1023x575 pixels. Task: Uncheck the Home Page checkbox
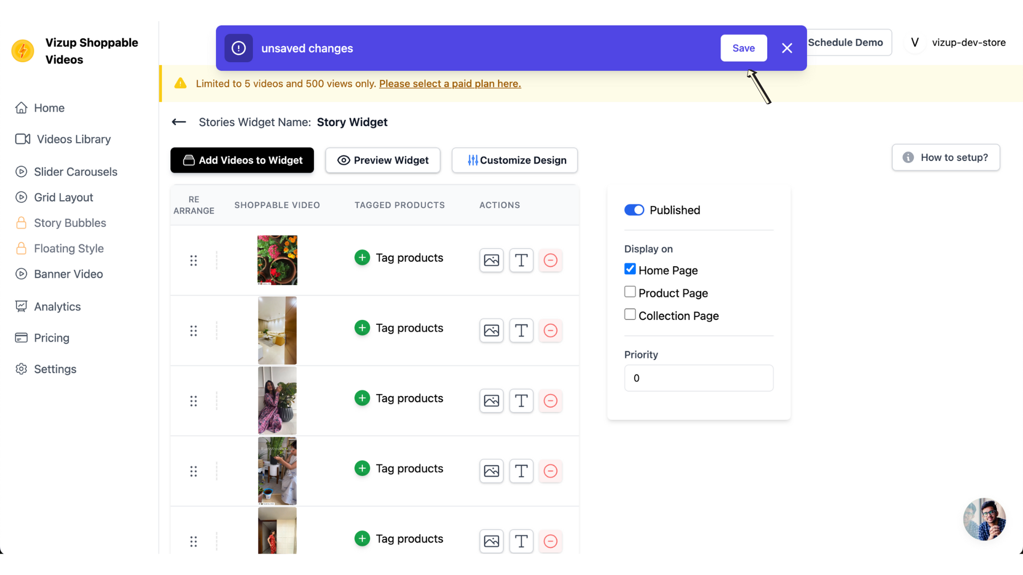pyautogui.click(x=630, y=269)
